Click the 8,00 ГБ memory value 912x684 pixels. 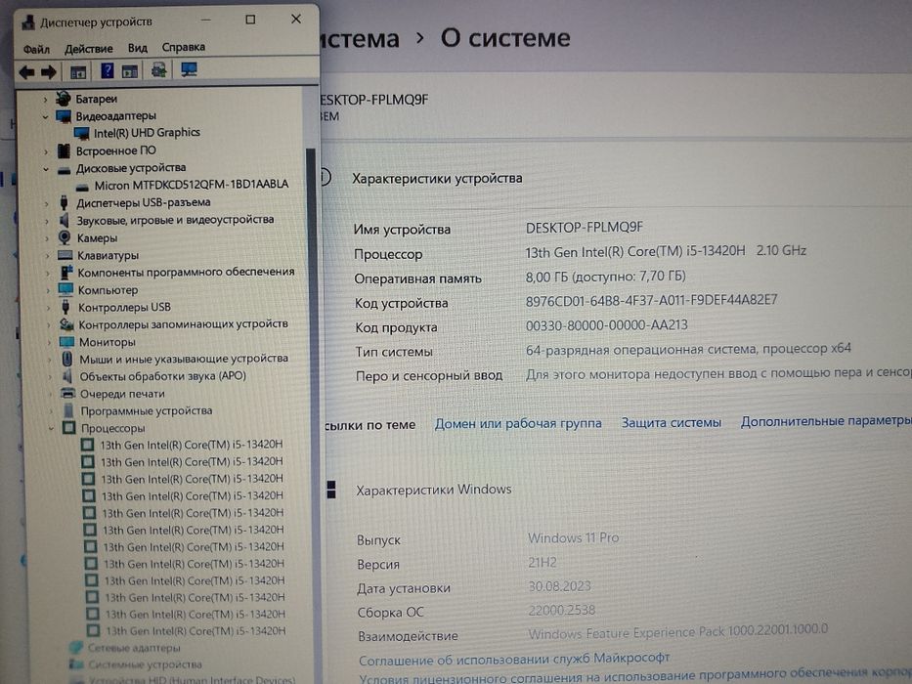[x=605, y=277]
